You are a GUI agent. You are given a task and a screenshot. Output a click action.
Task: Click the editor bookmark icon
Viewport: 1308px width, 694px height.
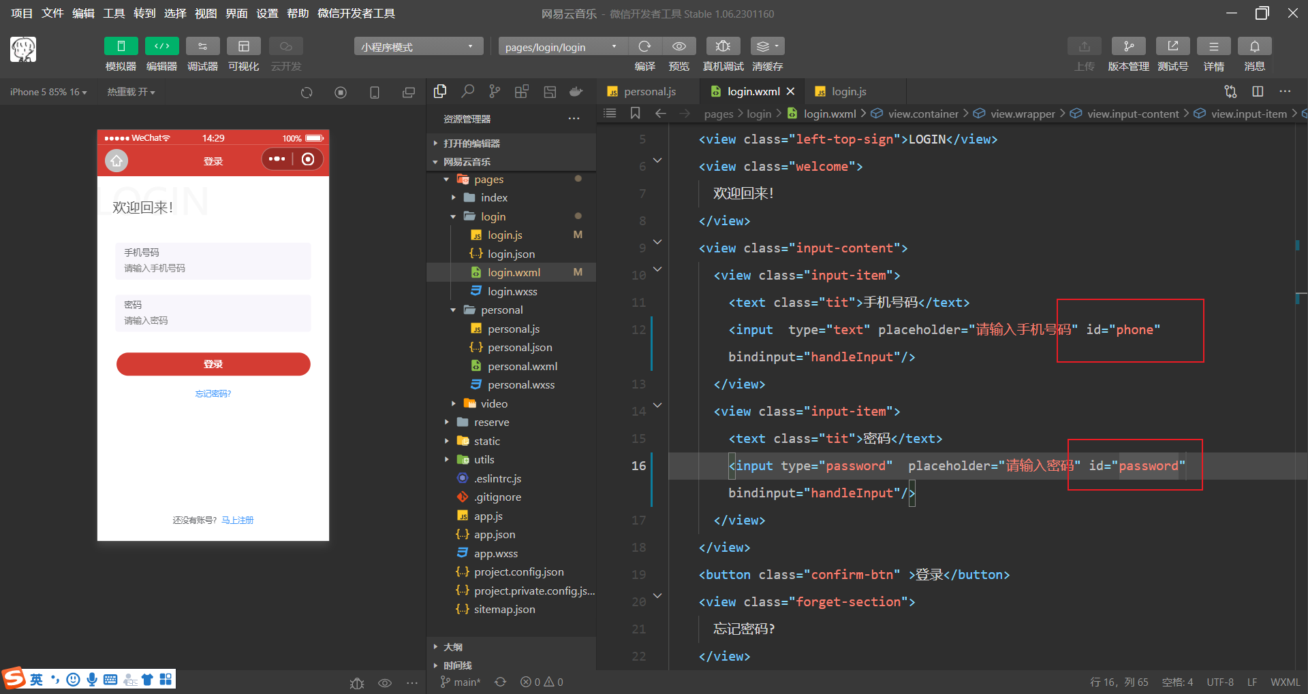coord(636,113)
